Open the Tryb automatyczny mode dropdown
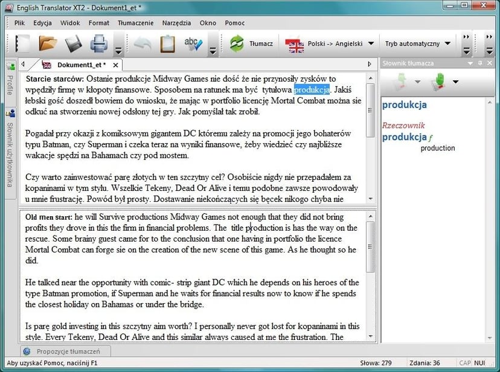Image resolution: width=500 pixels, height=372 pixels. [447, 43]
